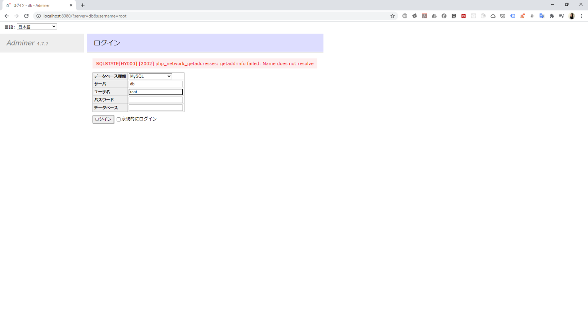The height and width of the screenshot is (318, 588).
Task: Enable the 永続的にログイン checkbox
Action: click(x=119, y=119)
